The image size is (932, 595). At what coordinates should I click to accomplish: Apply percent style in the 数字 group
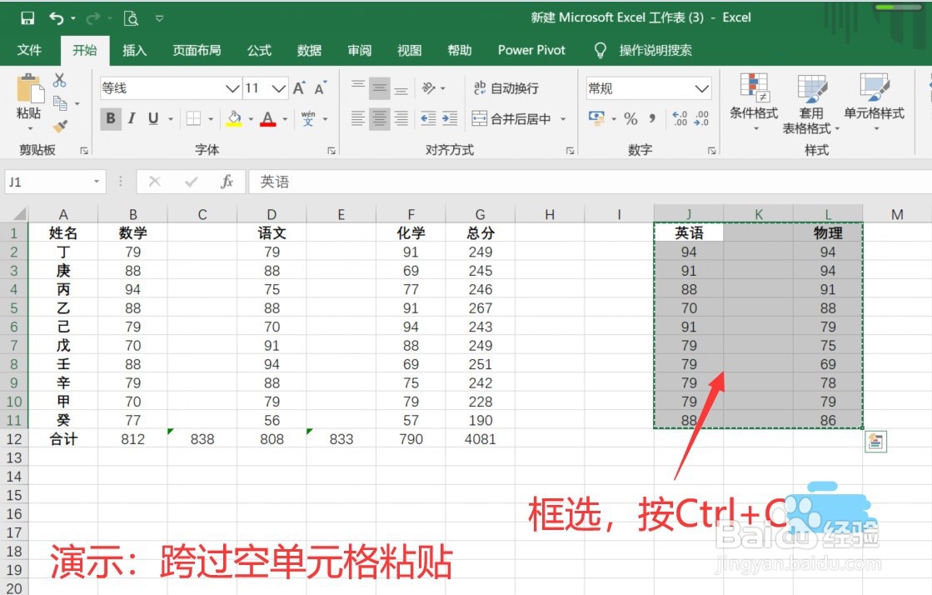pos(630,118)
